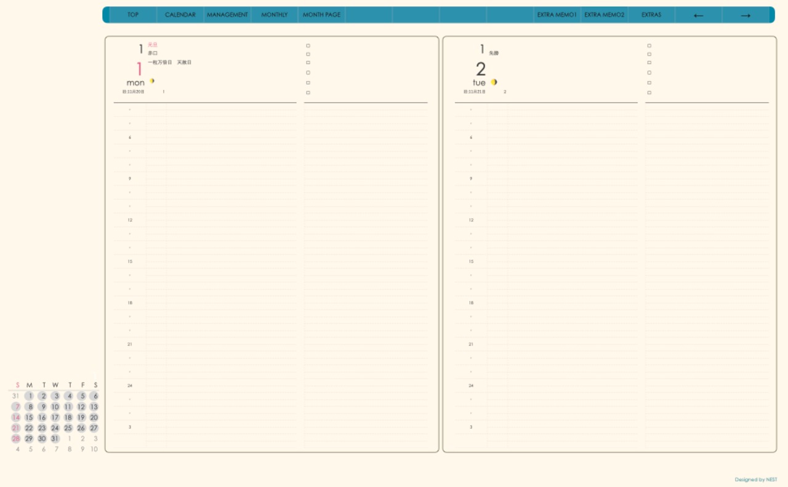Check the top checkbox on Tuesday's page

[x=649, y=46]
